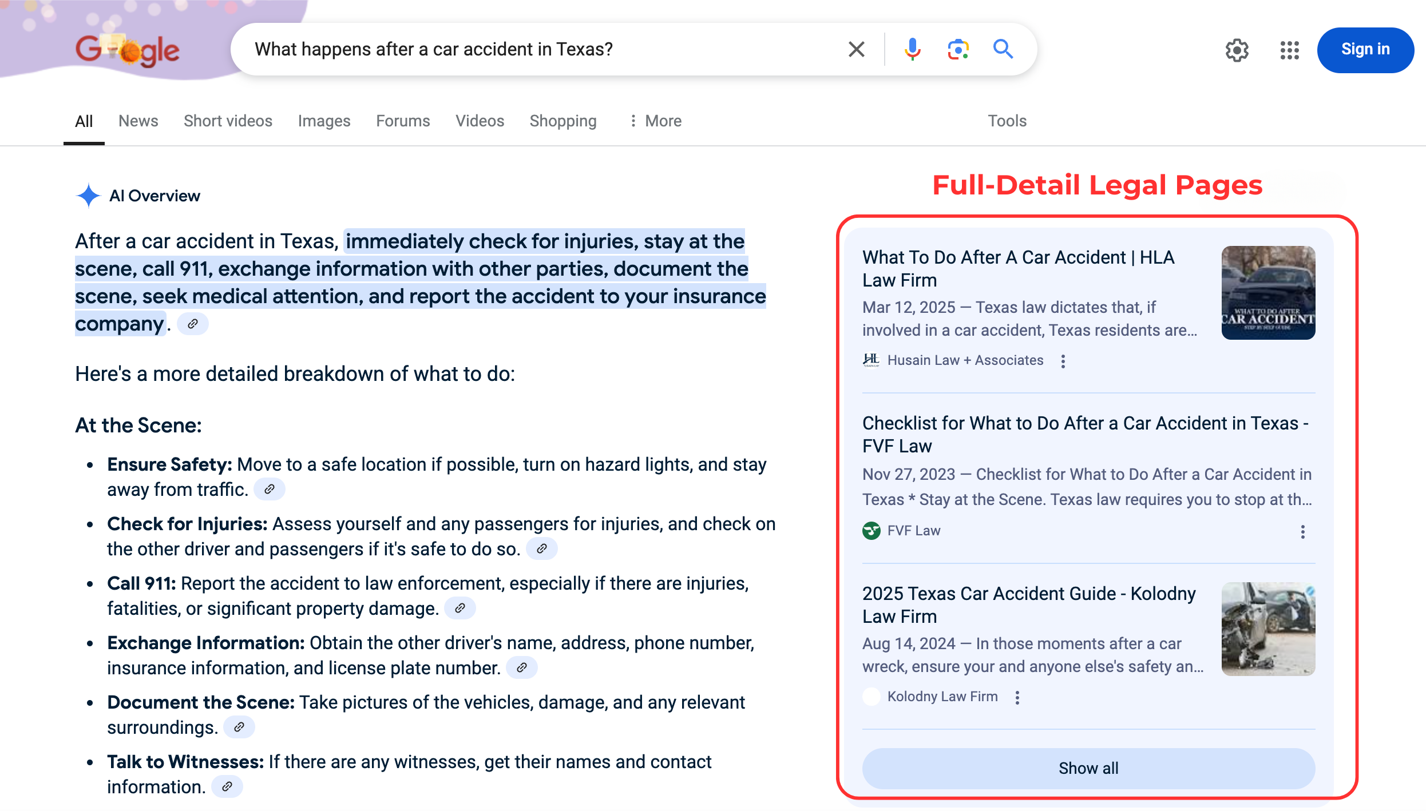The image size is (1426, 811).
Task: Click the 'At the Scene:' heading
Action: point(138,425)
